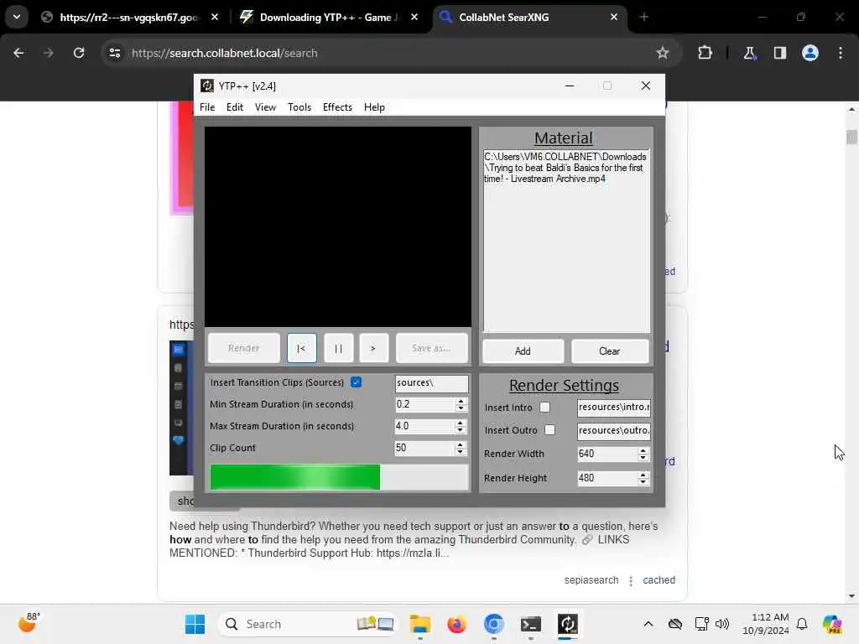Screen dimensions: 859x644
Task: Open the cached link in search result
Action: click(x=659, y=580)
